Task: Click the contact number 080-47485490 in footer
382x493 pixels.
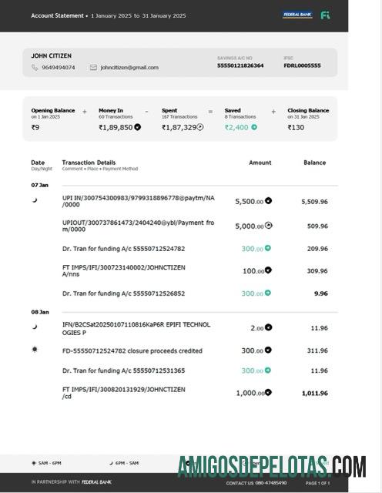Action: (x=270, y=483)
